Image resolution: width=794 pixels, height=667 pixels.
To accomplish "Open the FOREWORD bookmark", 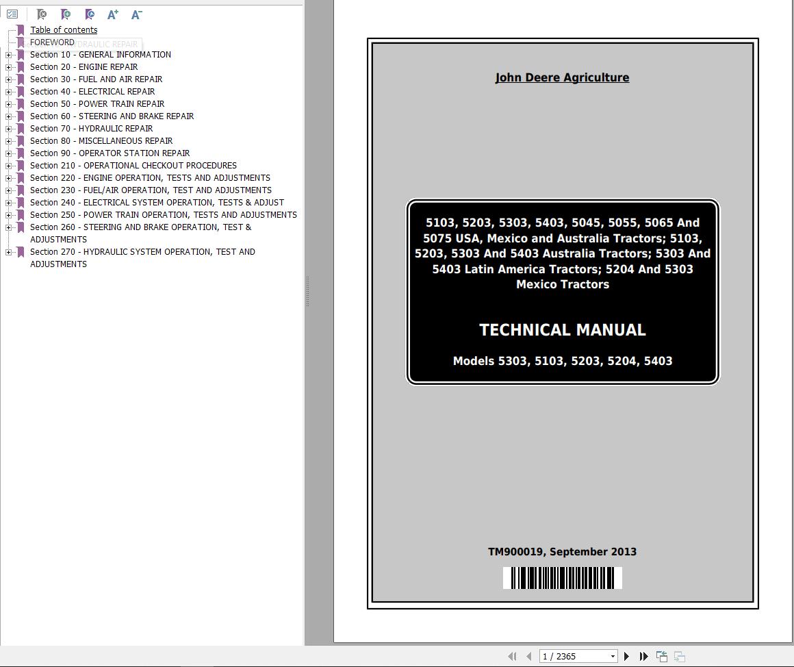I will tap(52, 42).
